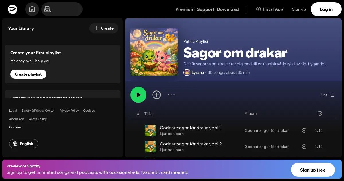Open the Browse icon beside Home
344x181 pixels.
[x=47, y=9]
